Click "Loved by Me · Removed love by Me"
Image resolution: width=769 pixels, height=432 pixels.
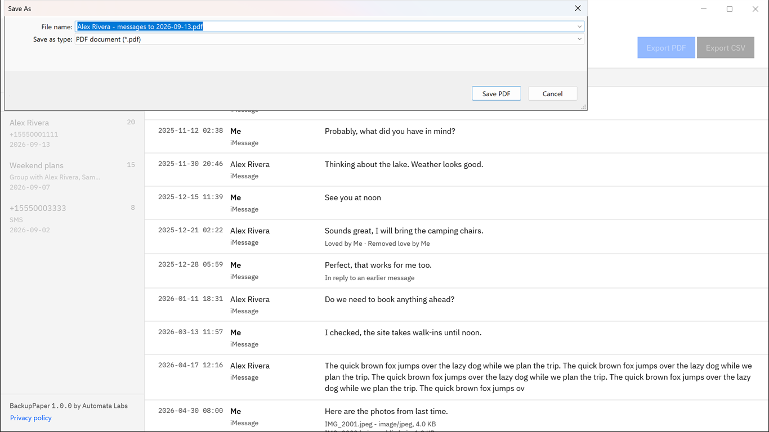point(377,244)
